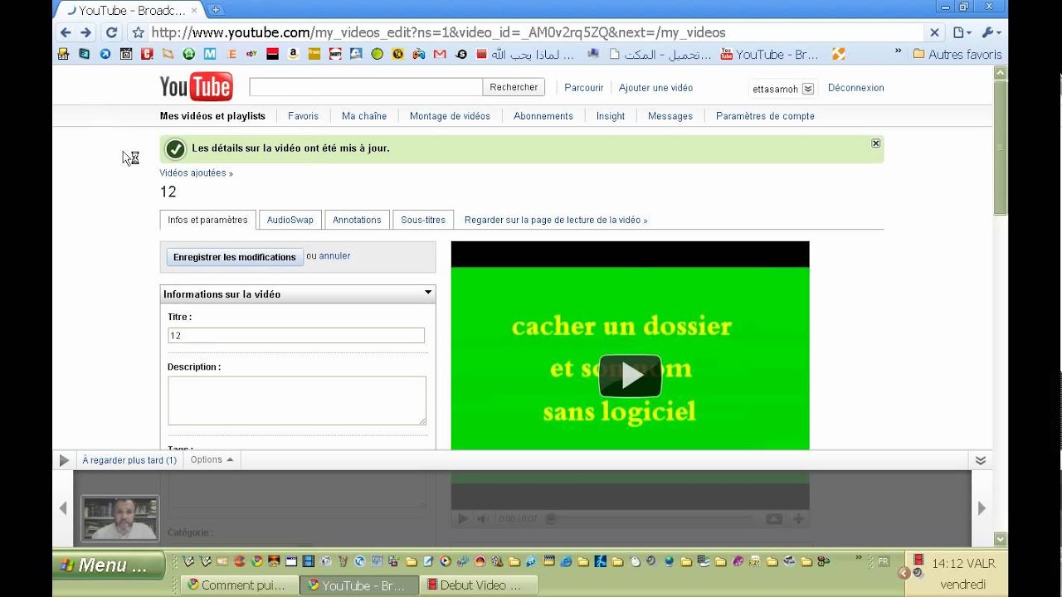Open the Chrome wrench settings menu
Screen dimensions: 1062x597
(x=991, y=33)
